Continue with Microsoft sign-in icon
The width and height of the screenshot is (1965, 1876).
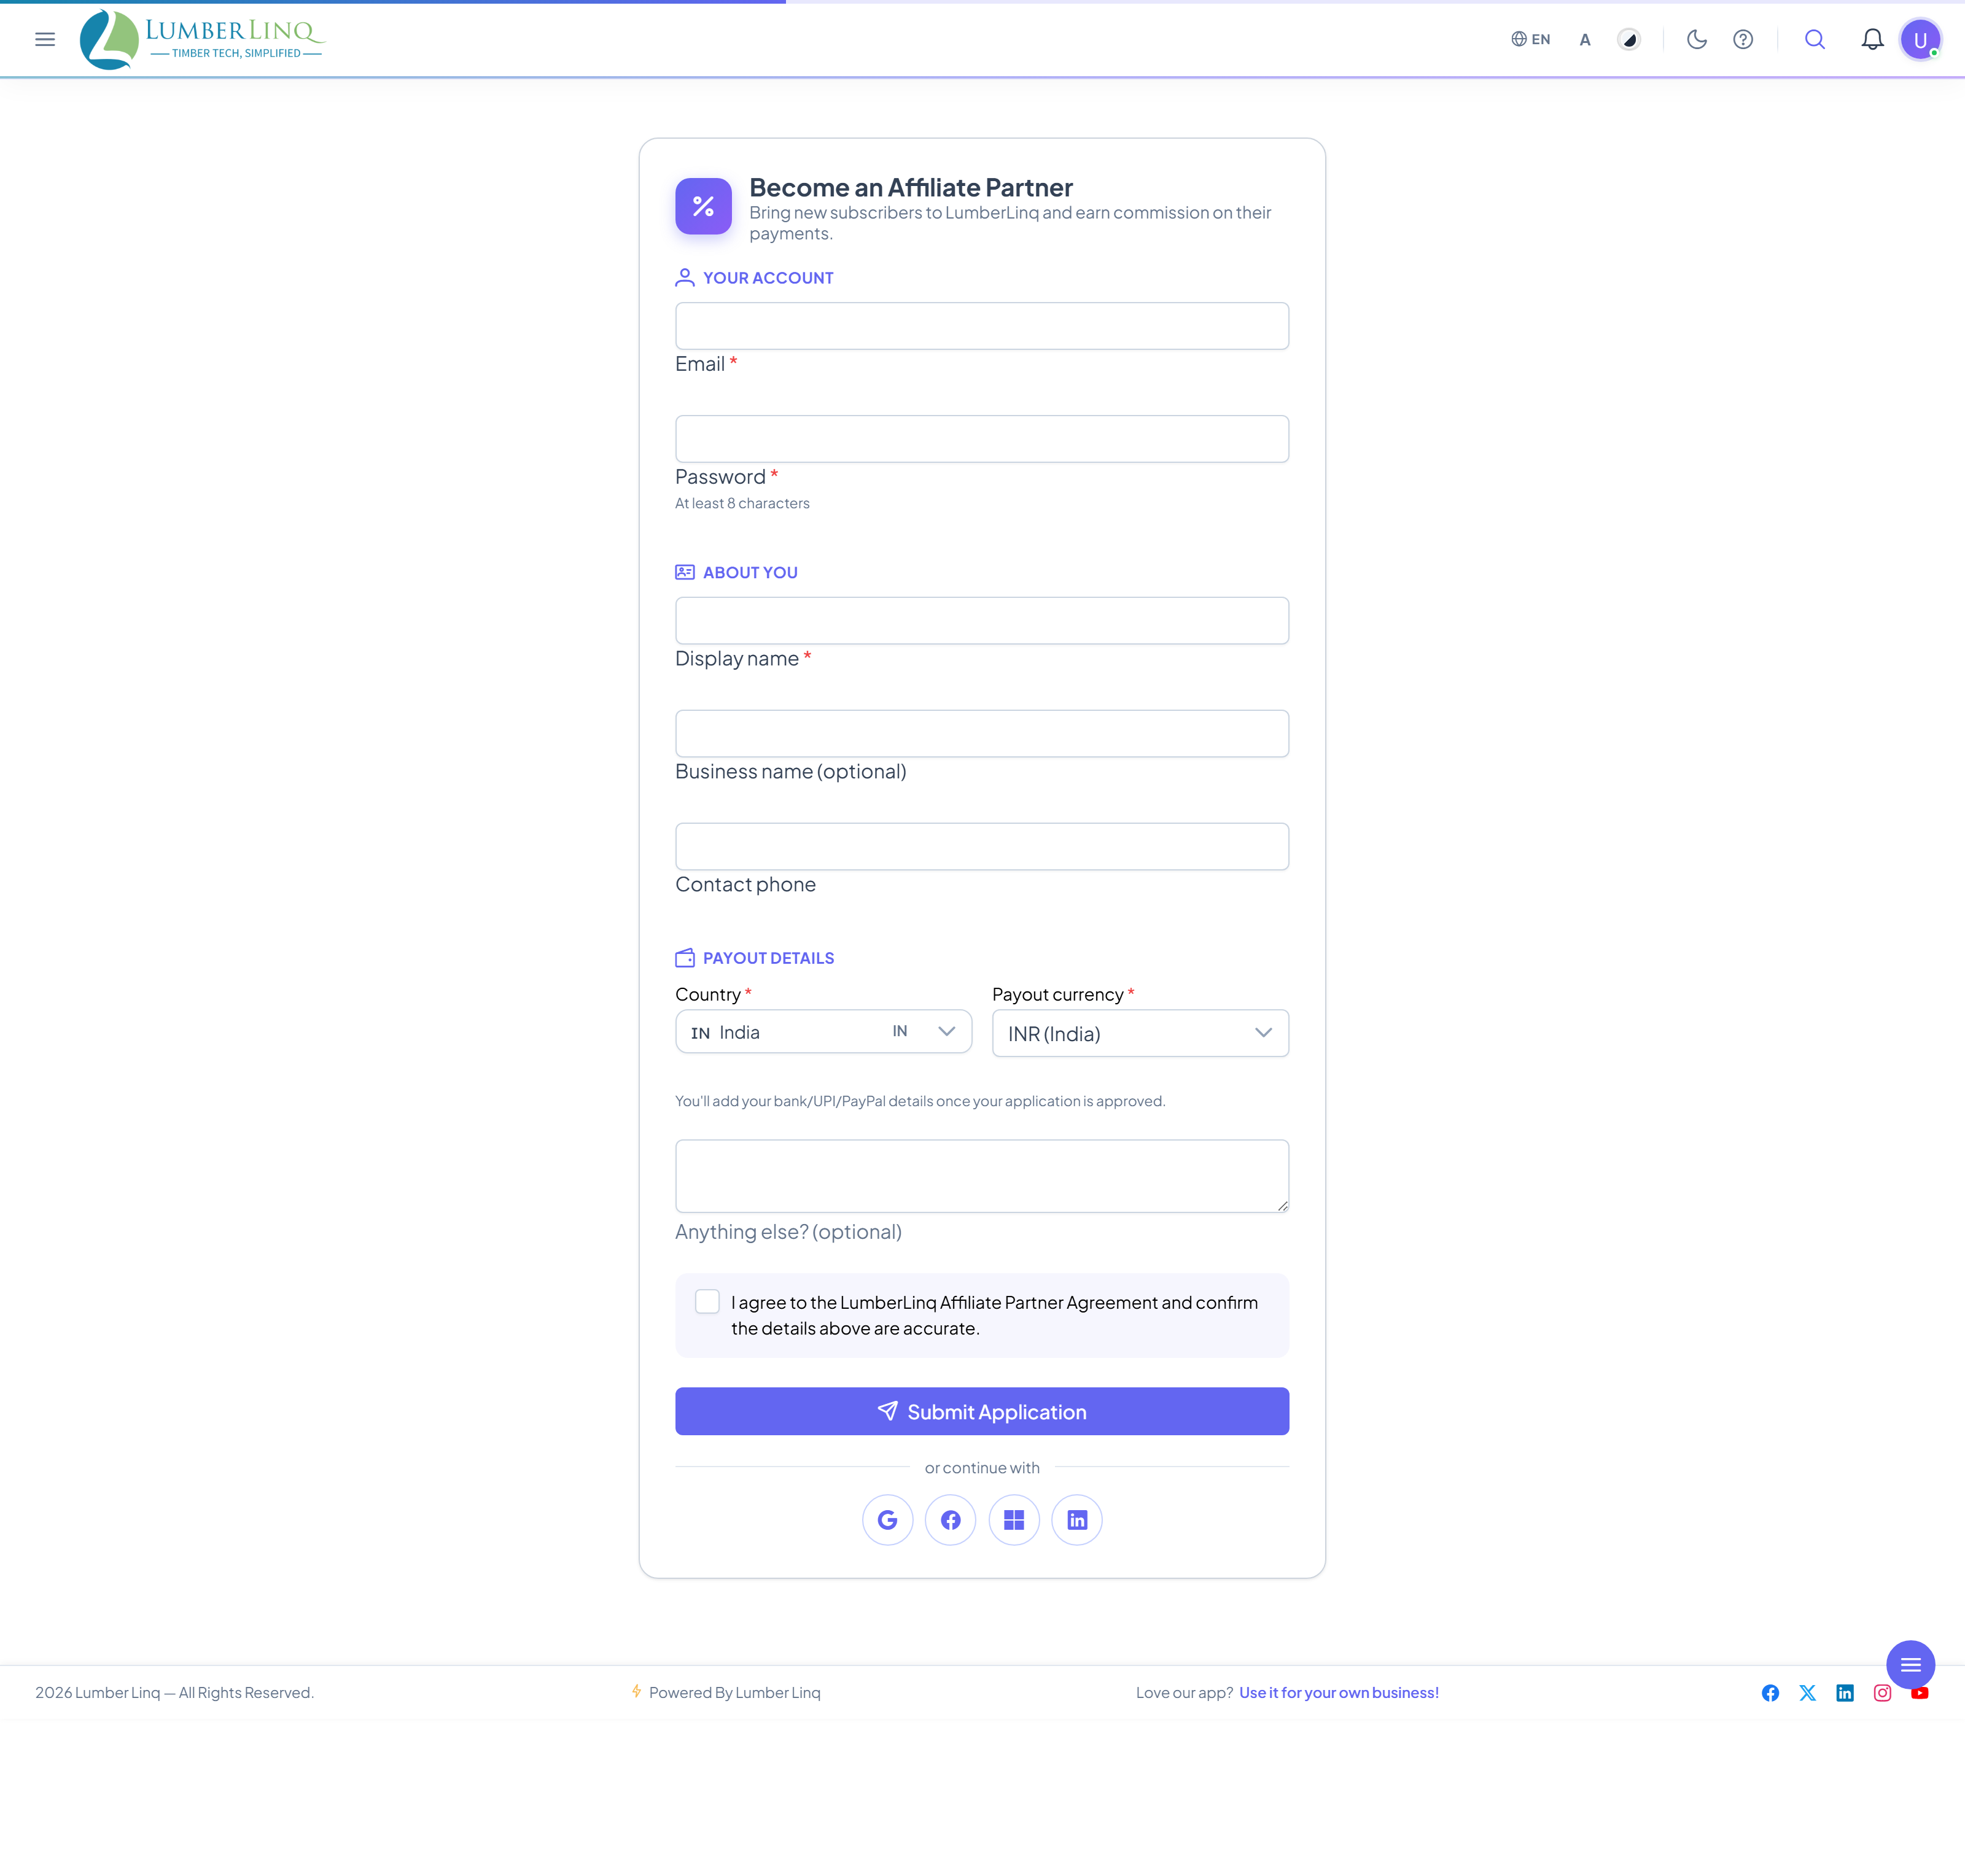(1014, 1520)
